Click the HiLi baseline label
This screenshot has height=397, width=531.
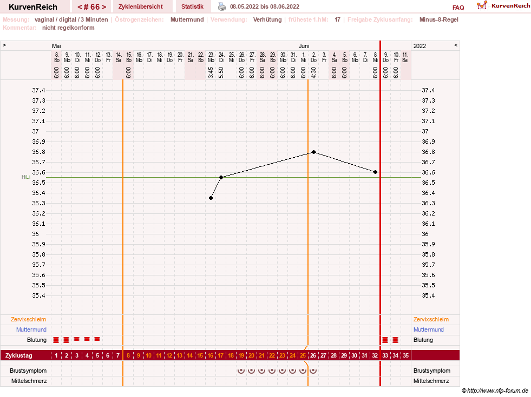click(26, 177)
